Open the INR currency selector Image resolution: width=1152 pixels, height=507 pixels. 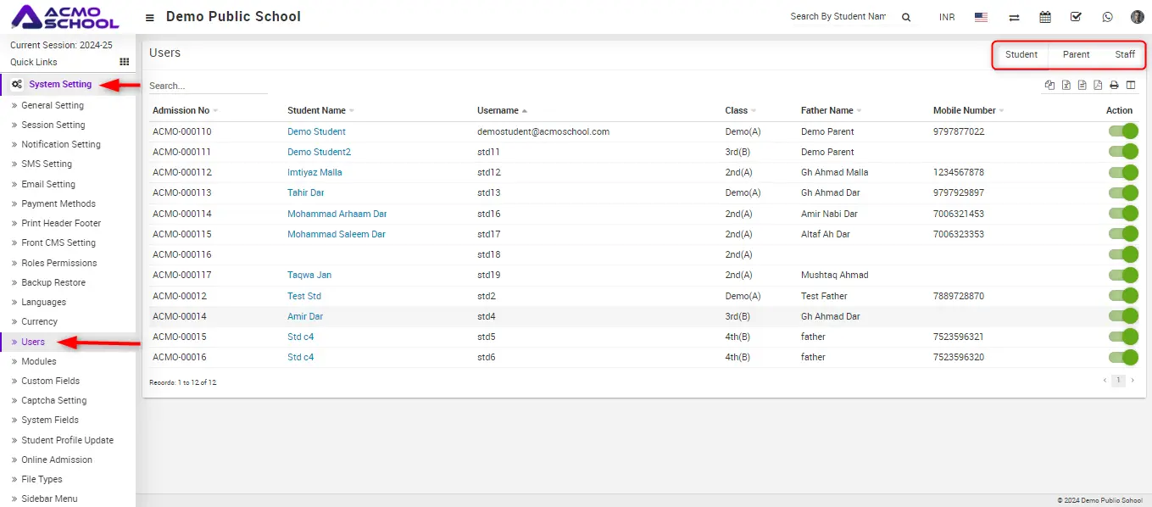click(947, 17)
